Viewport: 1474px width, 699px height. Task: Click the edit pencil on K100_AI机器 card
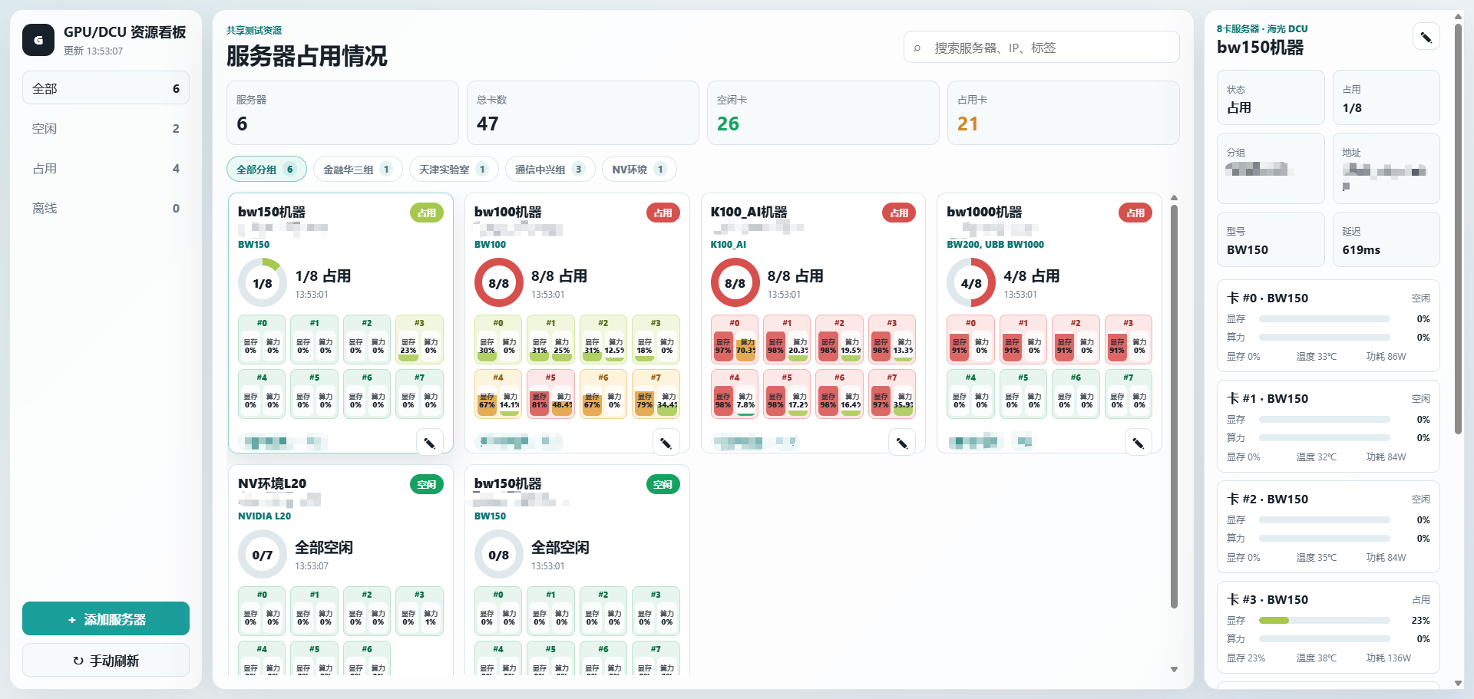[901, 443]
